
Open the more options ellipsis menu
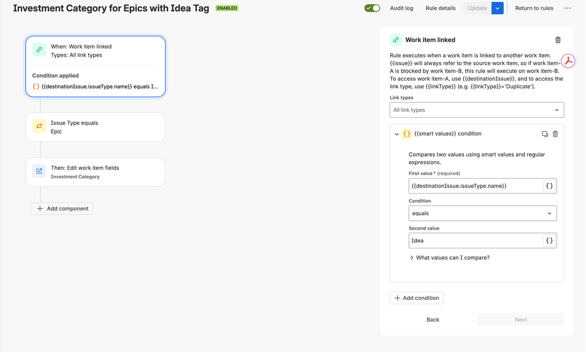click(x=567, y=8)
